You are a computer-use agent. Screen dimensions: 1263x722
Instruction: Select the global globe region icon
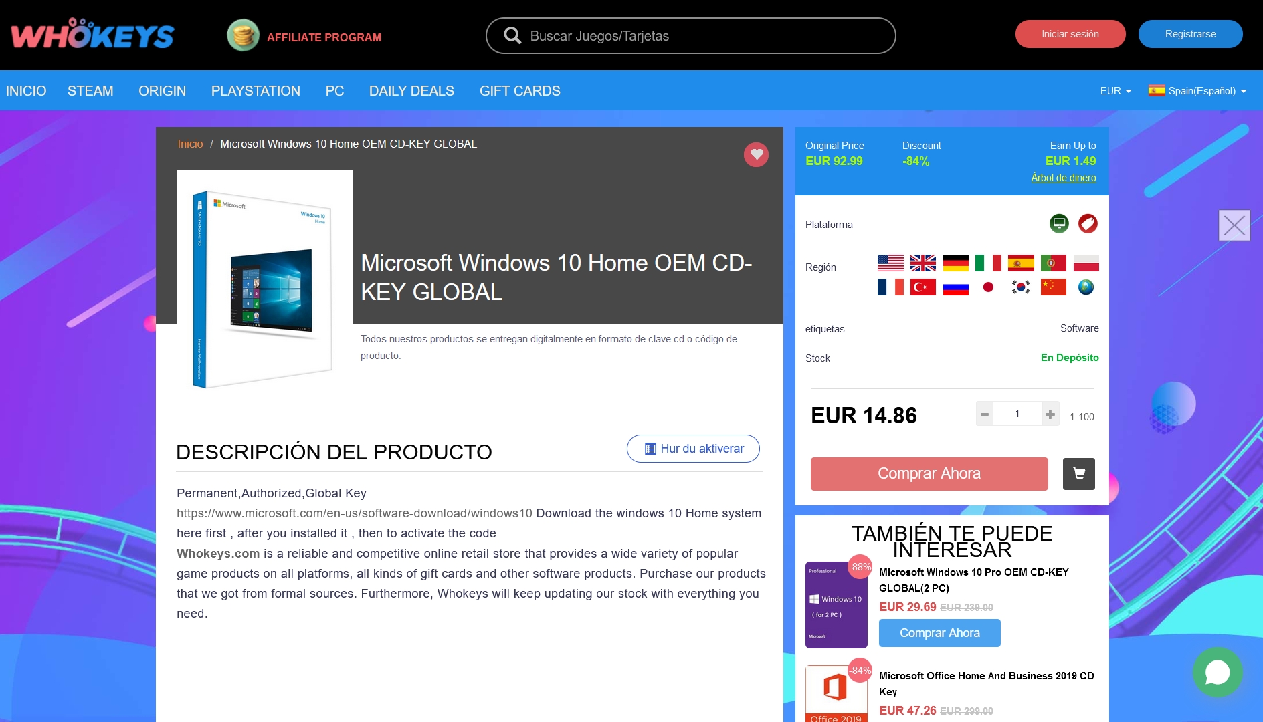pos(1086,287)
